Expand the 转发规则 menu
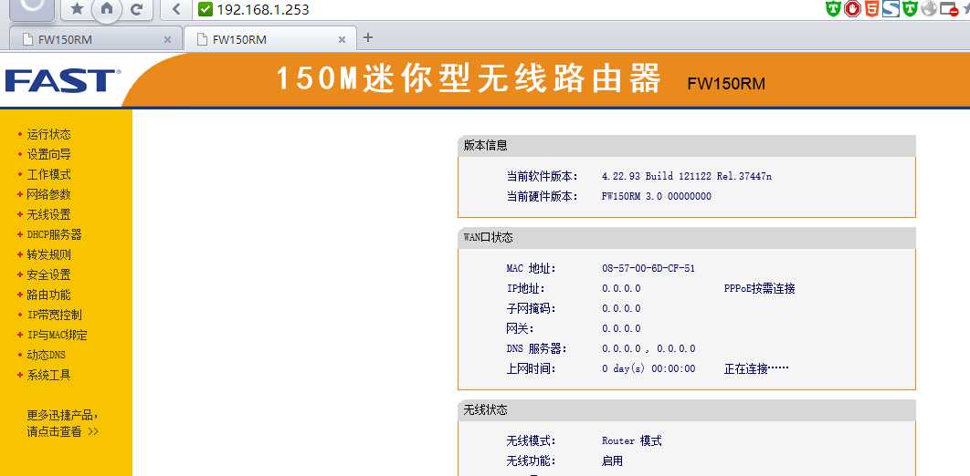The height and width of the screenshot is (476, 970). point(48,255)
